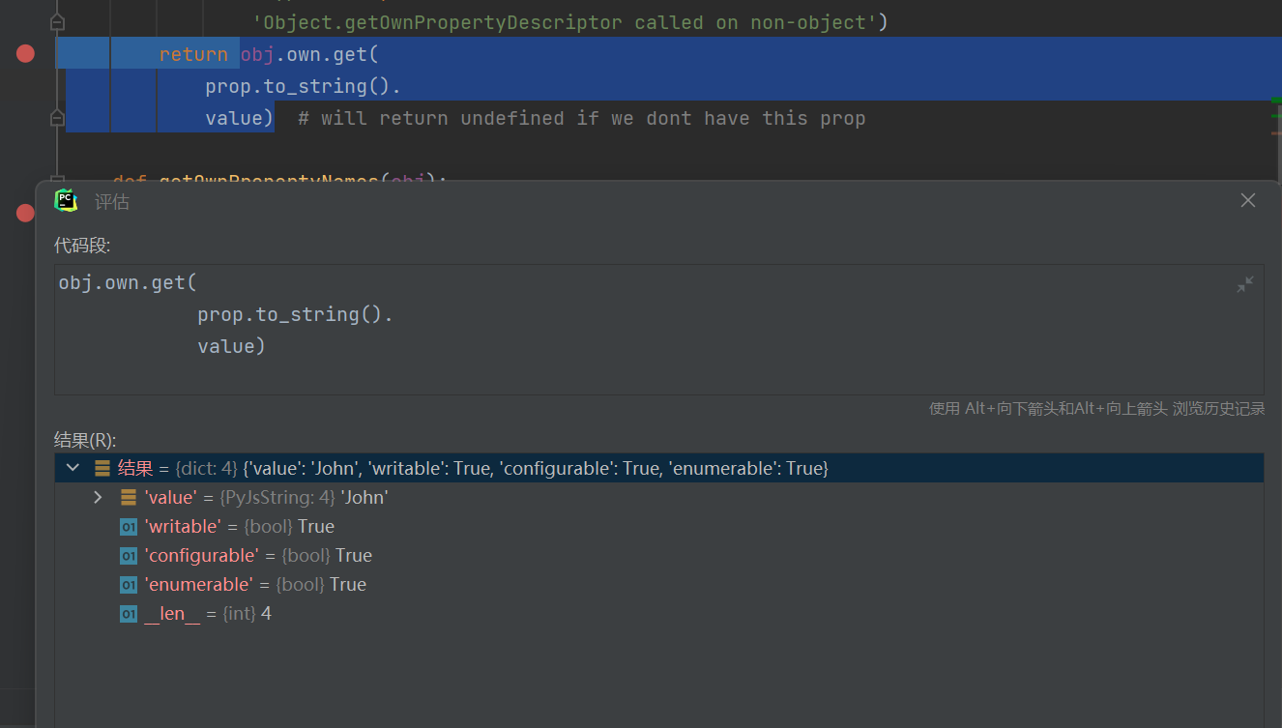Click the fold marker at the top gutter line
The width and height of the screenshot is (1282, 728).
57,21
